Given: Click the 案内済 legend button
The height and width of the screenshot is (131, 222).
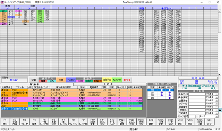Looking at the screenshot, I should [127, 80].
